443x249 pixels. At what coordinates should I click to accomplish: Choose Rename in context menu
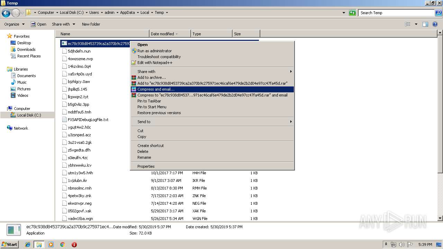point(212,157)
